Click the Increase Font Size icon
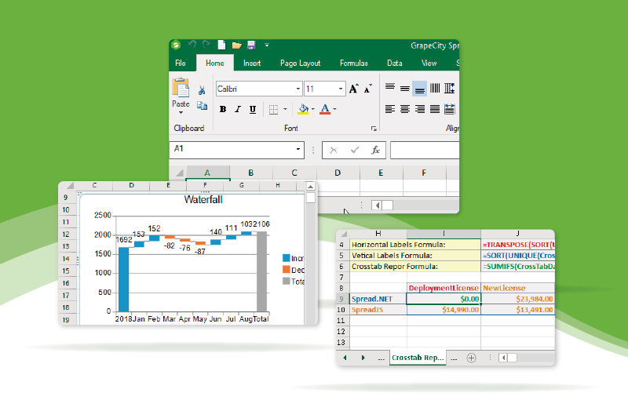Screen dimensions: 628x400 pos(354,89)
